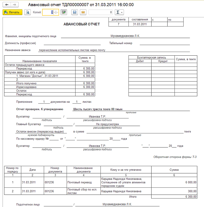Send report by email envelope icon
Viewport: 204px width, 207px height.
[x=83, y=12]
